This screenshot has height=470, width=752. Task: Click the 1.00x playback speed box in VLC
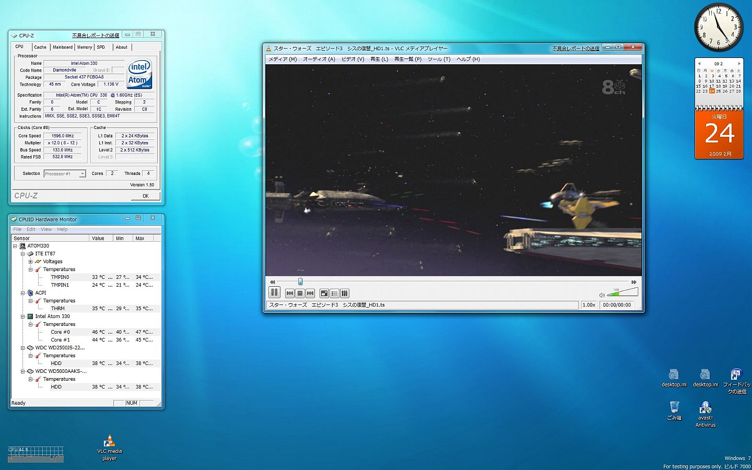589,305
